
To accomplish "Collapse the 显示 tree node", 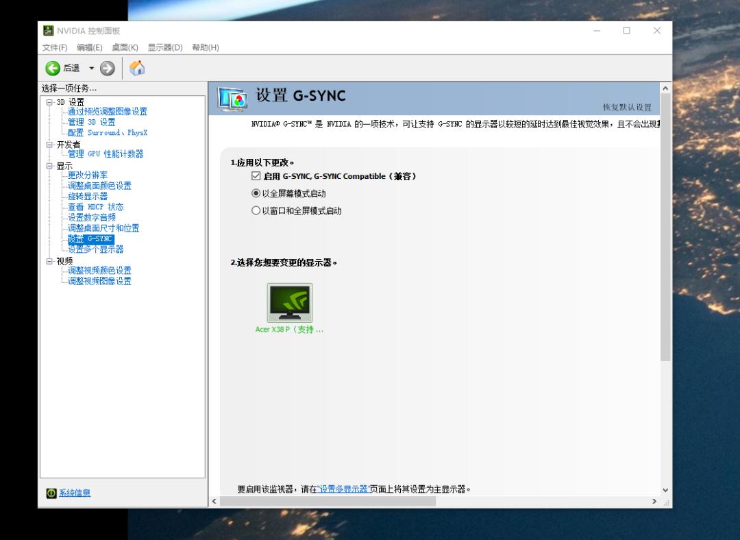I will click(49, 166).
